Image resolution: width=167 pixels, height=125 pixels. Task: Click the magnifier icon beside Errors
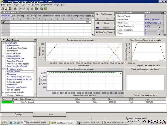pos(159,34)
